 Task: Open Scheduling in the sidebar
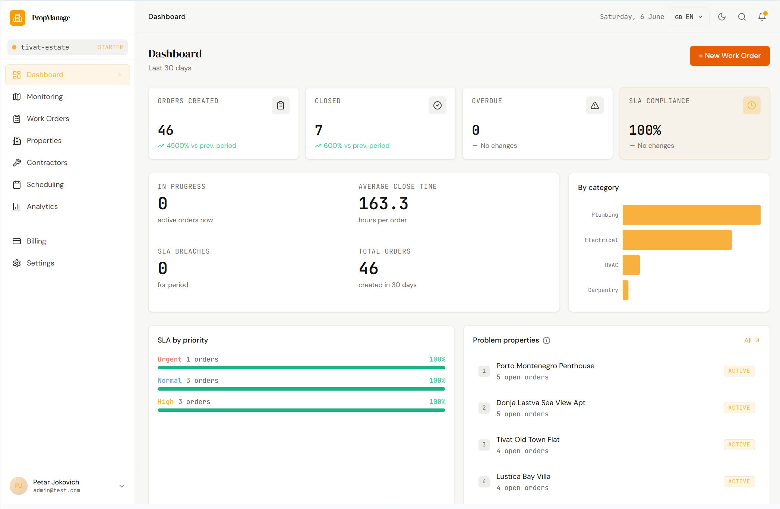[67, 185]
